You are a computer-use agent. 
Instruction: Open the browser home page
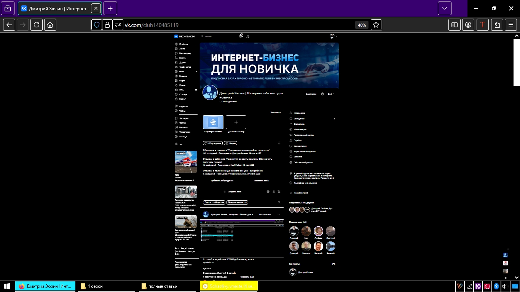click(x=50, y=25)
